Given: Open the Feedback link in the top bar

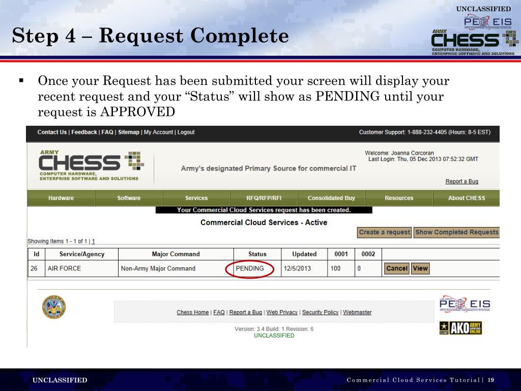Looking at the screenshot, I should coord(84,132).
